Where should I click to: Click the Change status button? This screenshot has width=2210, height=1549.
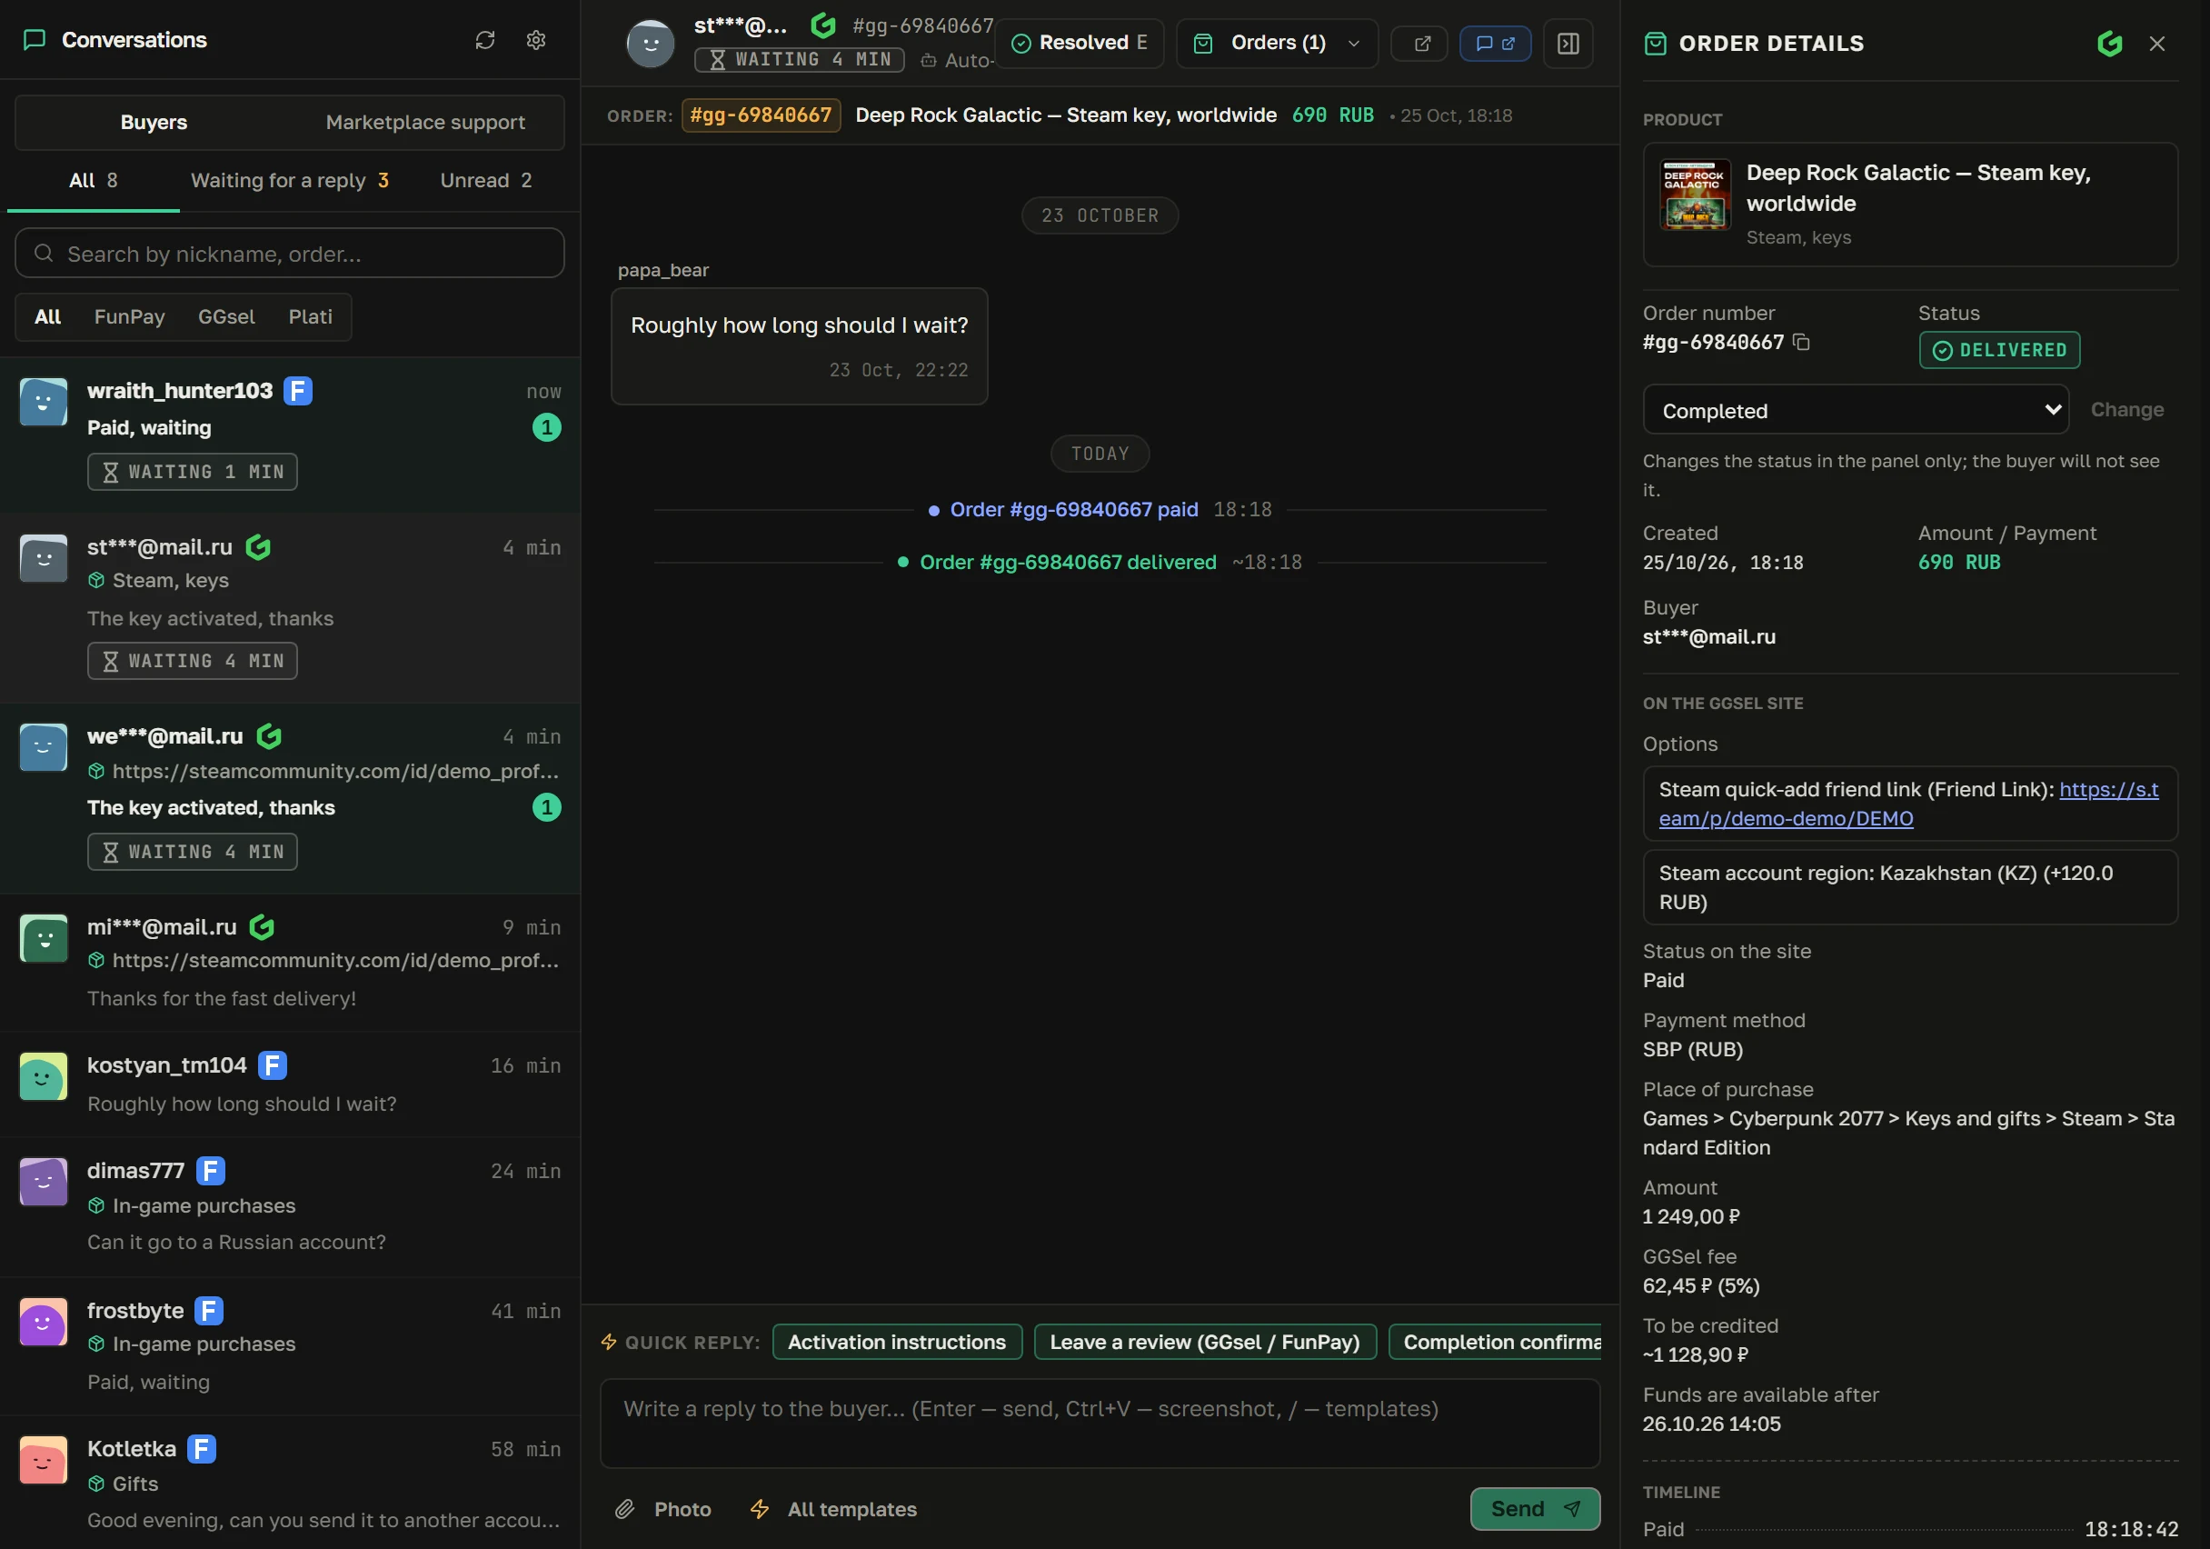click(x=2126, y=410)
